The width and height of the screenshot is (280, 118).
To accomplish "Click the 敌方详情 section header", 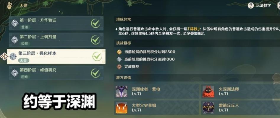I will 124,78.
